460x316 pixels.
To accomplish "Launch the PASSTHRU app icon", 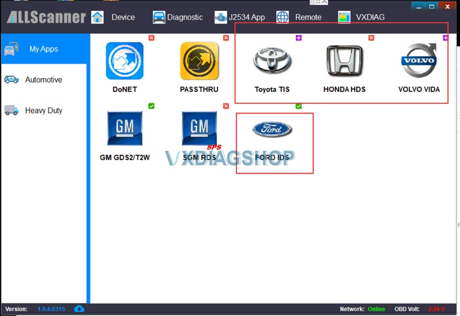I will click(x=199, y=61).
